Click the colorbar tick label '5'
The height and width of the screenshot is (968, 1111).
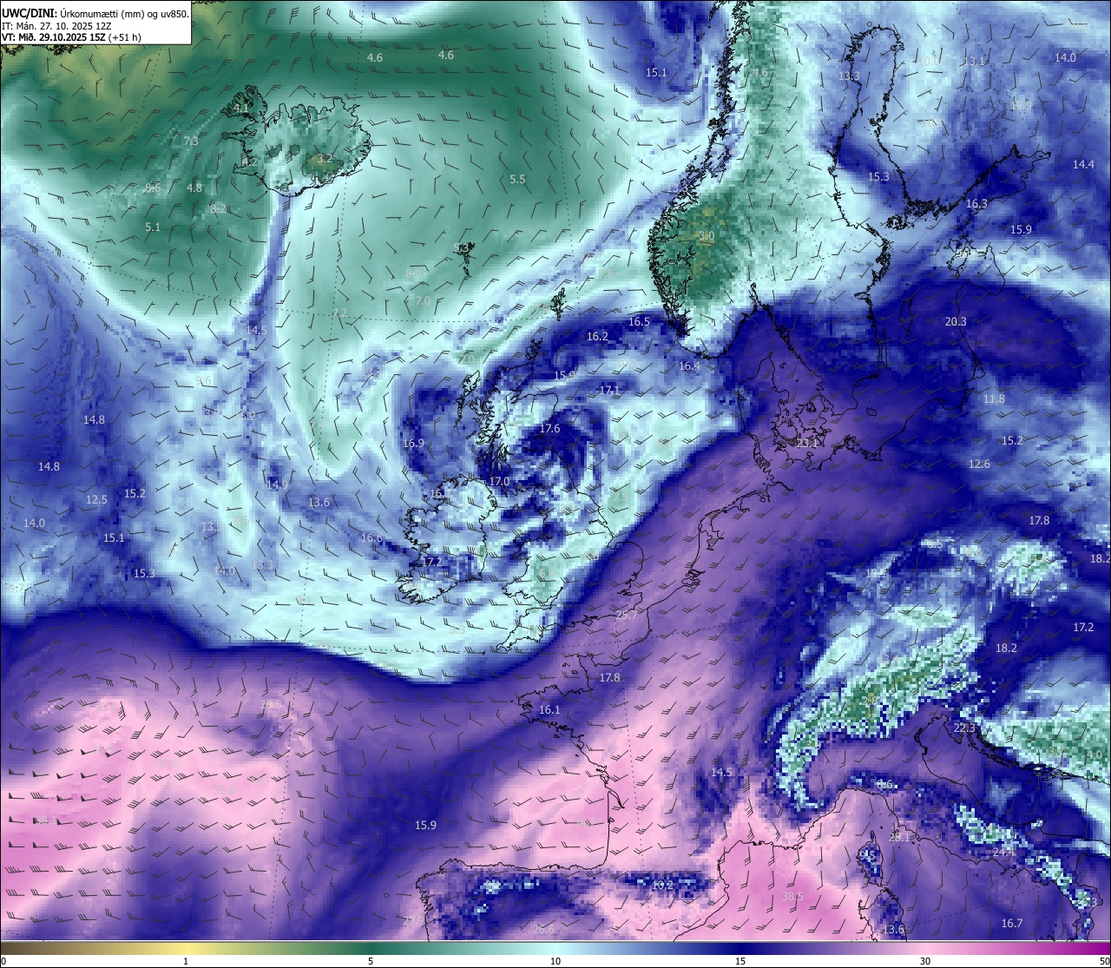tap(371, 961)
